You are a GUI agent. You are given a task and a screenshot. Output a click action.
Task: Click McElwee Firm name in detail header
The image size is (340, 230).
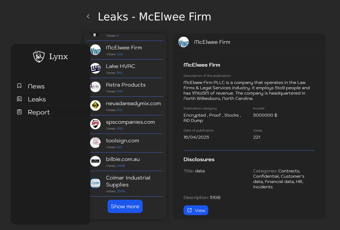point(212,42)
